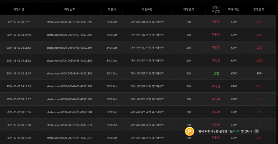
Task: Click the gold P rolling coupon coin icon
Action: click(189, 132)
